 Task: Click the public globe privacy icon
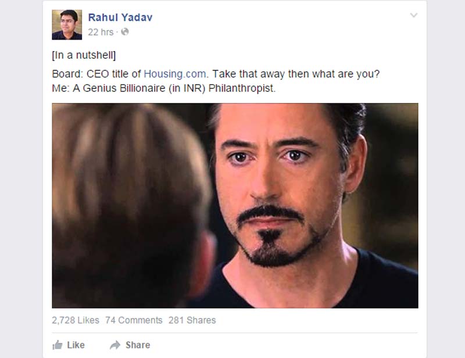(x=125, y=32)
